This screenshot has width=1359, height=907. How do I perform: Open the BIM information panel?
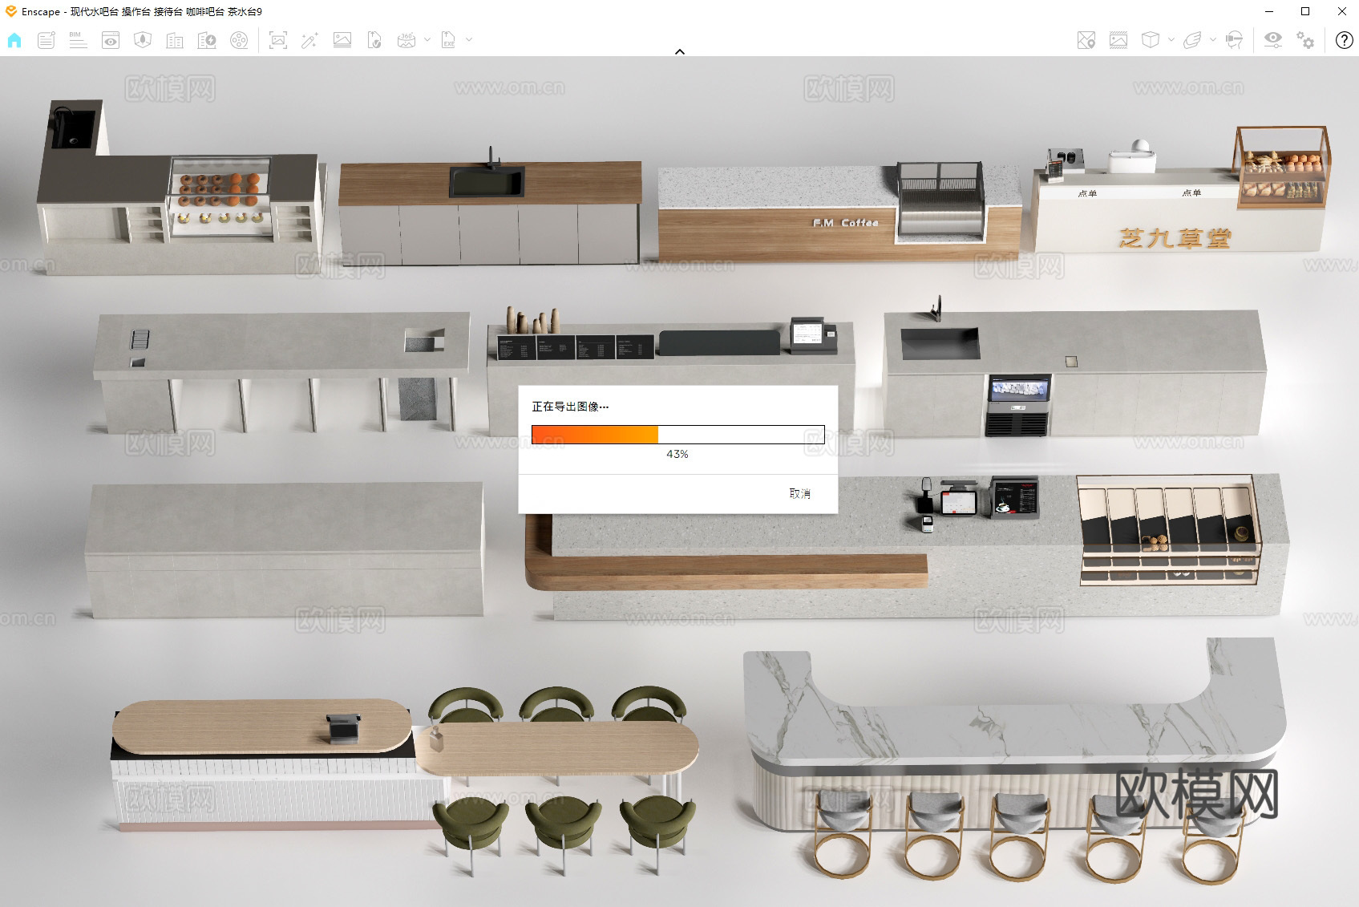(x=78, y=40)
